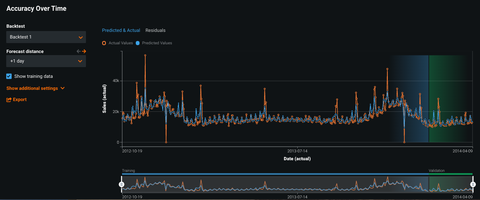Open the Backtest 1 dropdown
The image size is (480, 200).
point(46,37)
